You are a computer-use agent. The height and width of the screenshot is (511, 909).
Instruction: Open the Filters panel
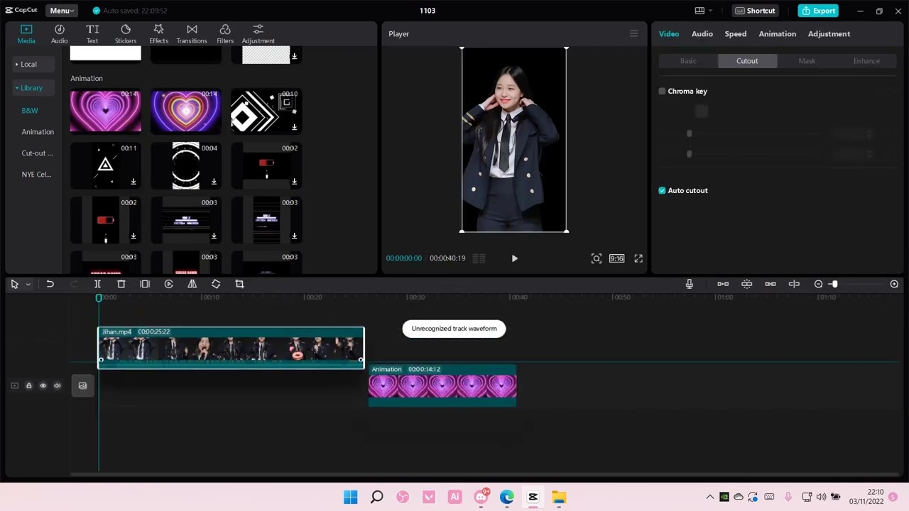pos(225,33)
